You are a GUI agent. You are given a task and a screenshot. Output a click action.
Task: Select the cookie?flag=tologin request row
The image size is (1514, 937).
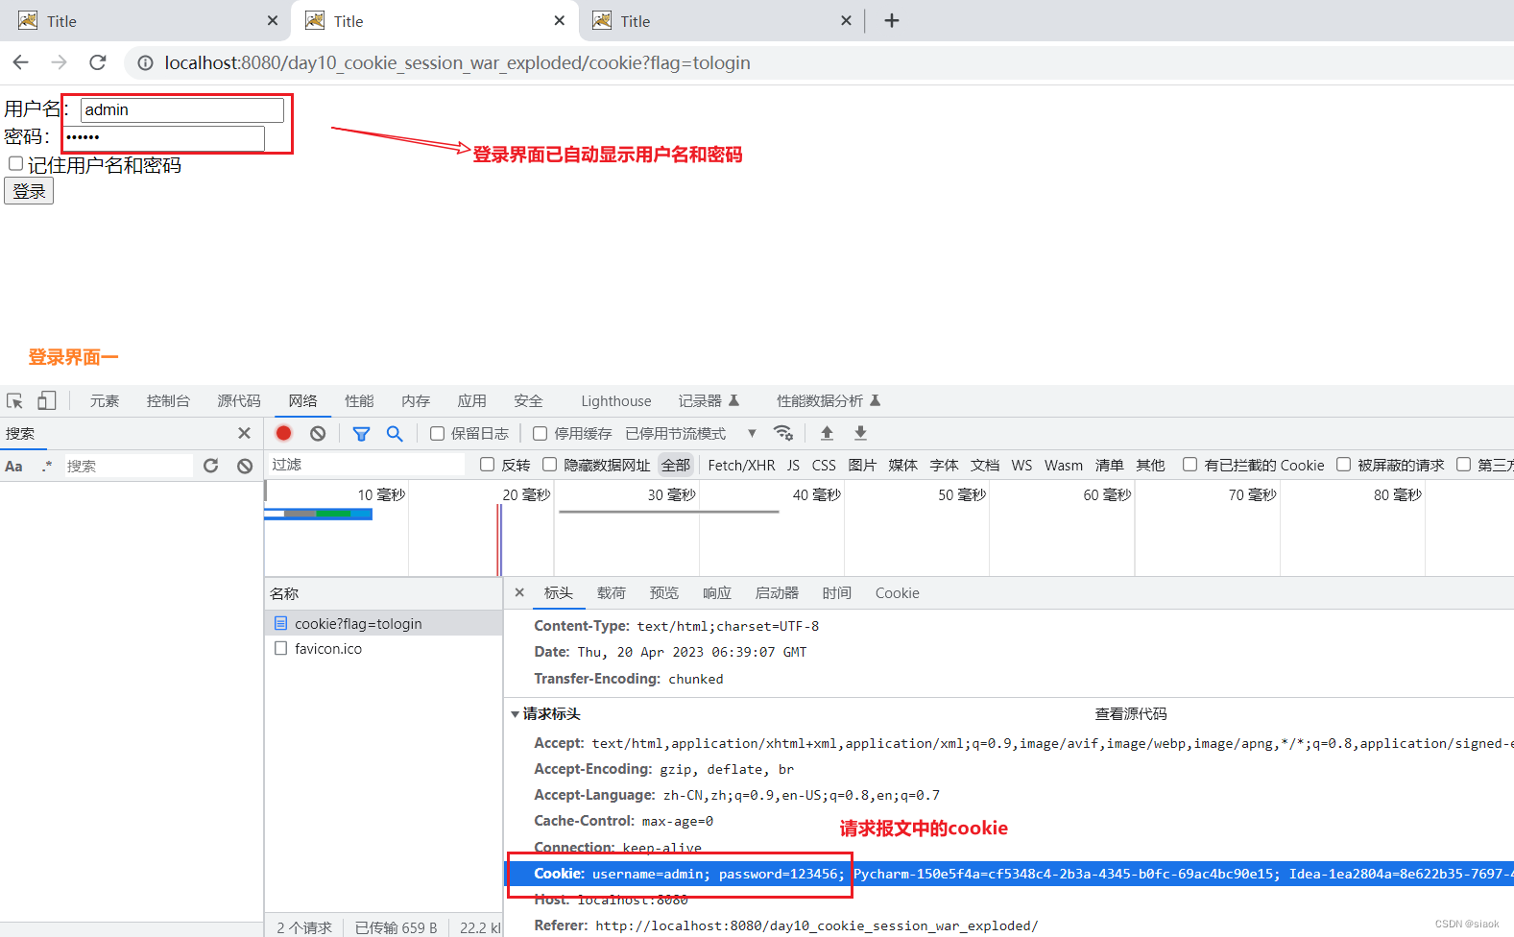tap(383, 623)
